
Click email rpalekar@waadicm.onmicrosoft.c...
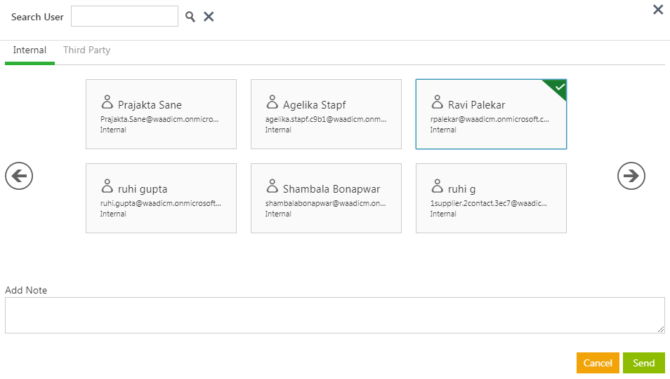[x=490, y=119]
